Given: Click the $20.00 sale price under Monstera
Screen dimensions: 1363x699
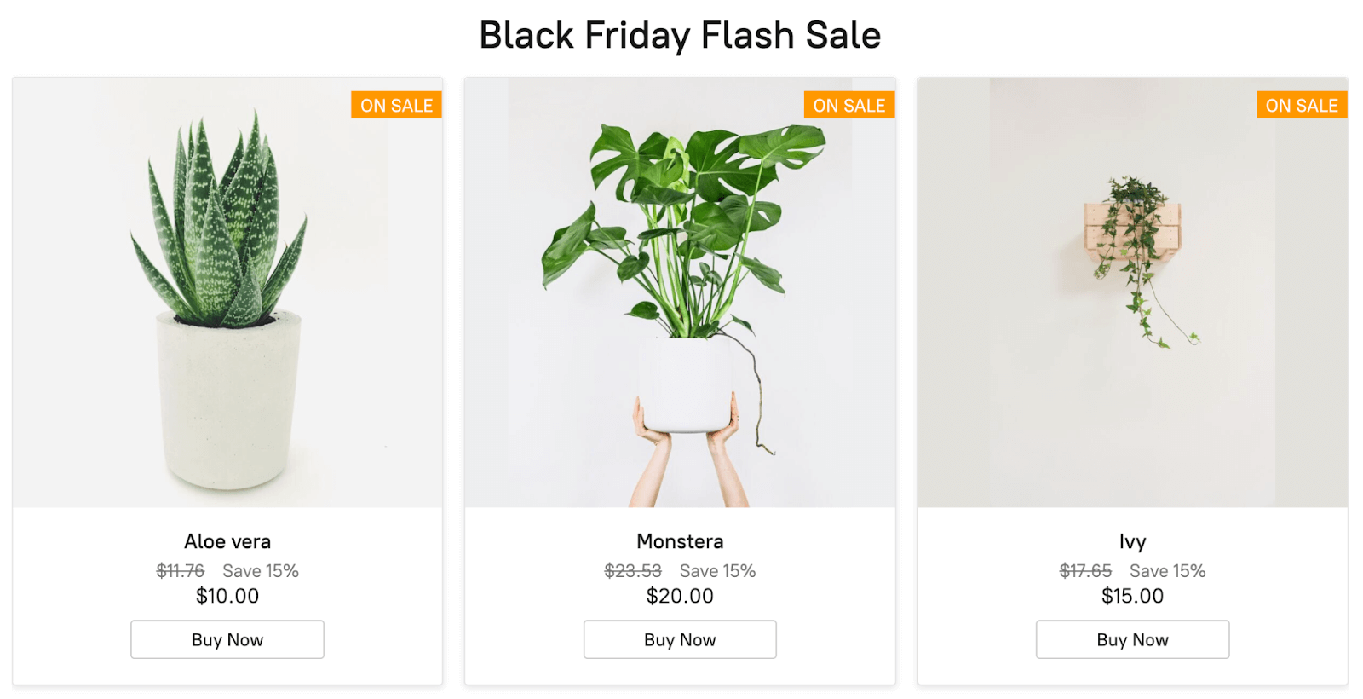Looking at the screenshot, I should click(x=679, y=597).
